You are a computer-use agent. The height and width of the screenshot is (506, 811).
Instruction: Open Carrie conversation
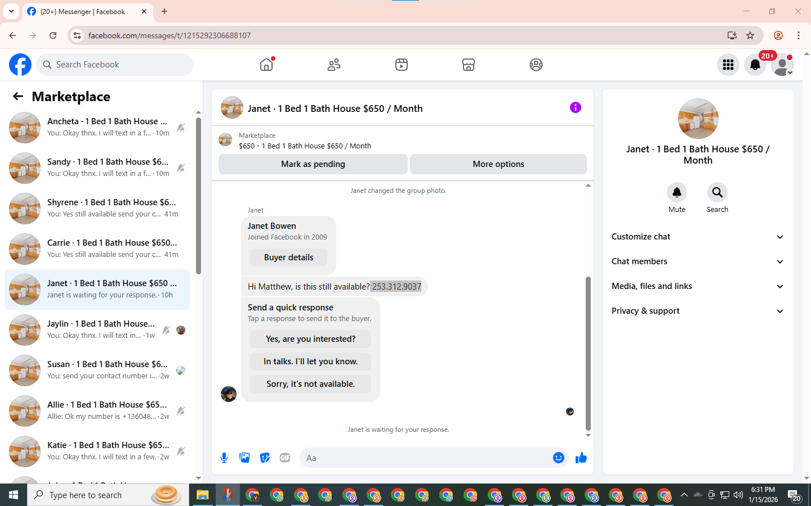tap(97, 249)
